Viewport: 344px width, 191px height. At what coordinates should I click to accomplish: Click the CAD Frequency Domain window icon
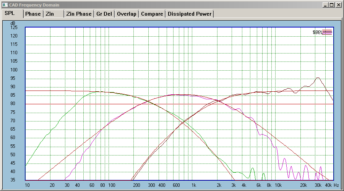[x=5, y=5]
